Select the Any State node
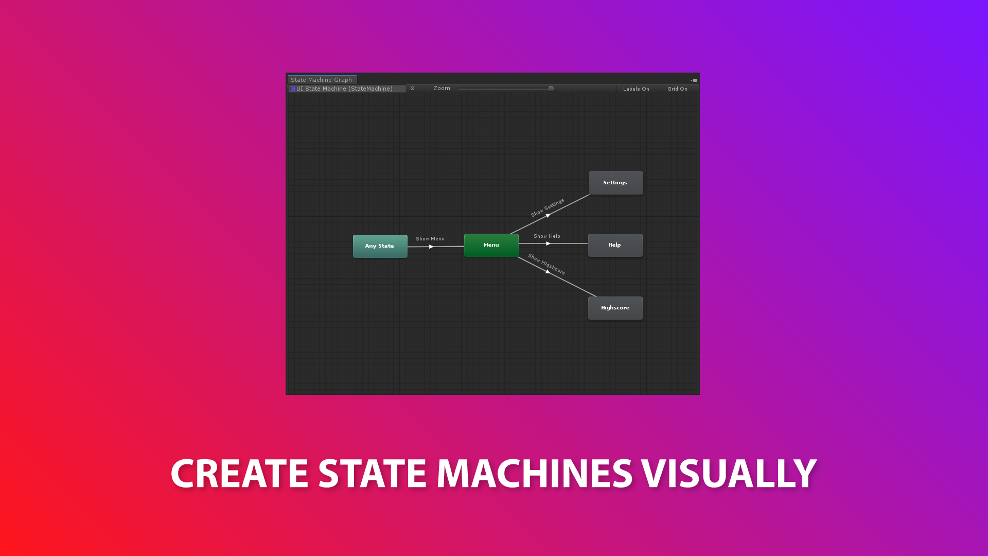The height and width of the screenshot is (556, 988). pyautogui.click(x=380, y=246)
